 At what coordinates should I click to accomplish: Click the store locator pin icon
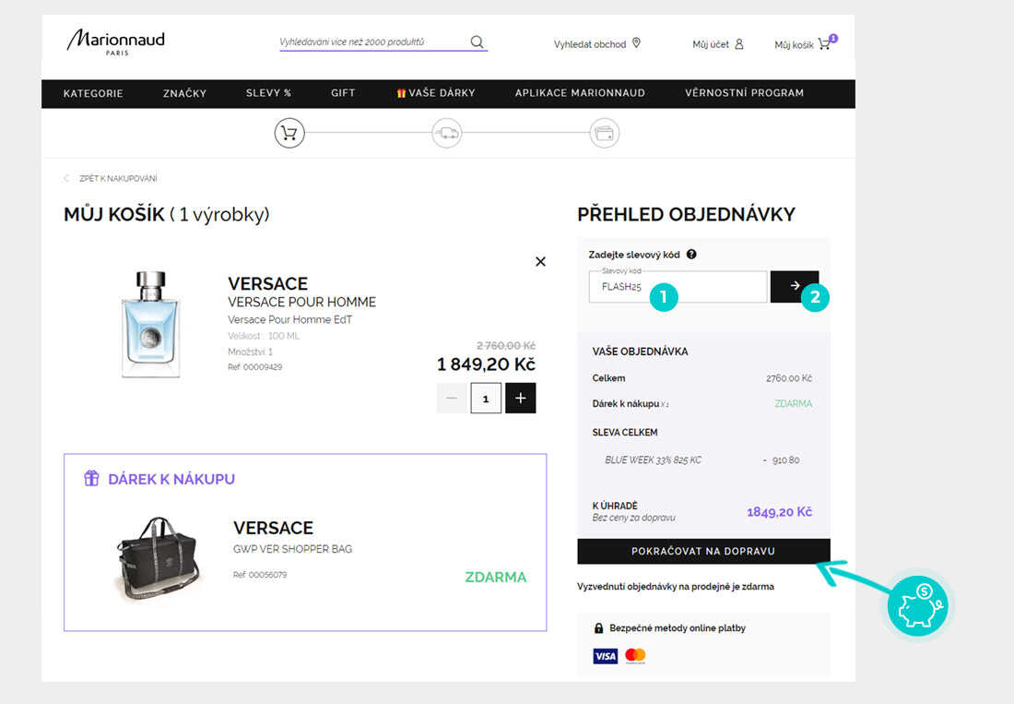pos(636,42)
